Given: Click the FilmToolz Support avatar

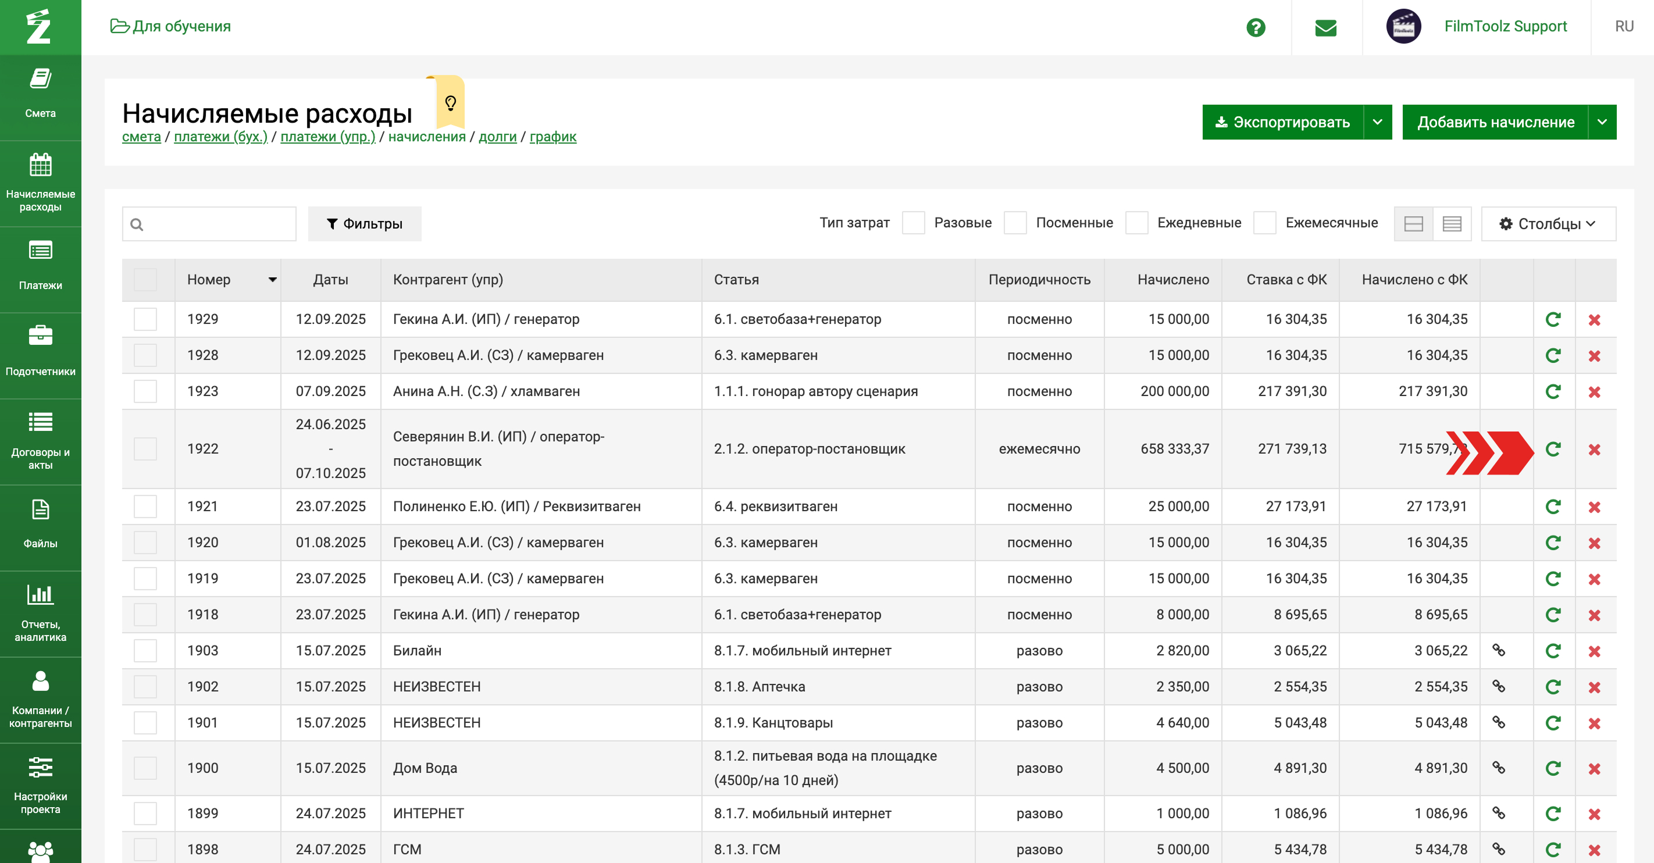Looking at the screenshot, I should (x=1403, y=26).
